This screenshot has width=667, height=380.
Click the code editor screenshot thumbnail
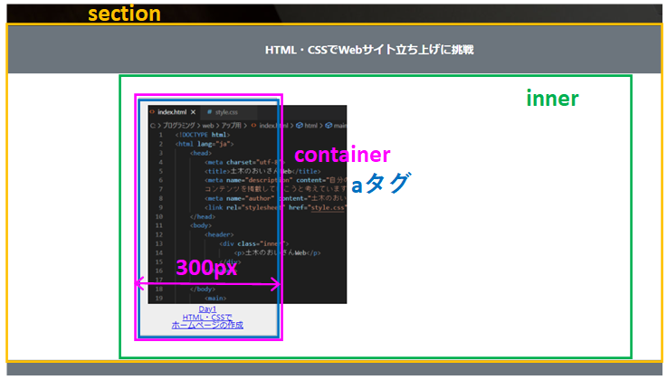click(247, 204)
